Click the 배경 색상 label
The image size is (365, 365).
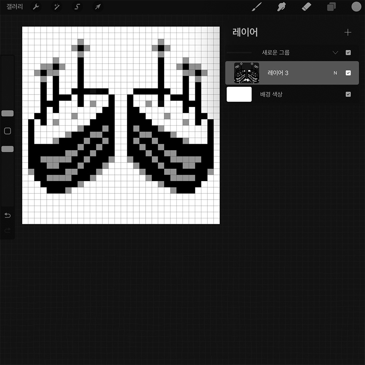click(x=271, y=94)
